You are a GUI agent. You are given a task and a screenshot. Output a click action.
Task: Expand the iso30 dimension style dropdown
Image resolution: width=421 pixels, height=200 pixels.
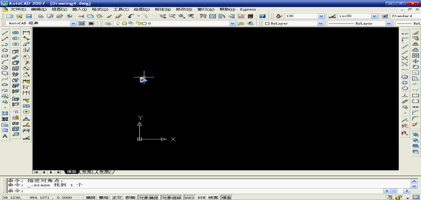click(x=374, y=16)
